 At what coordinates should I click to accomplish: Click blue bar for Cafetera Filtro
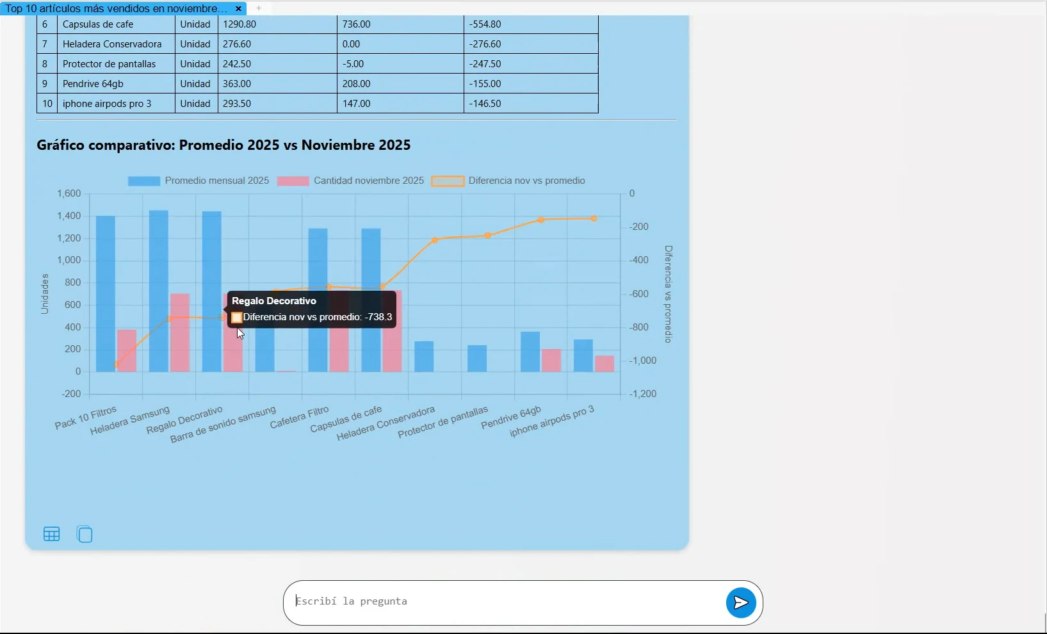click(318, 300)
